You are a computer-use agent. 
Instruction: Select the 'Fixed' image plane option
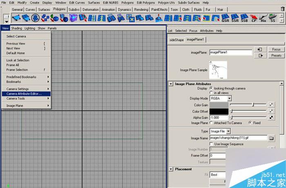pos(250,122)
